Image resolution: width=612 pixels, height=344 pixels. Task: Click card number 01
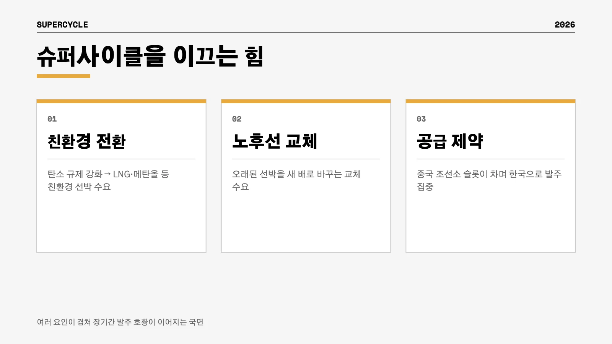point(52,119)
